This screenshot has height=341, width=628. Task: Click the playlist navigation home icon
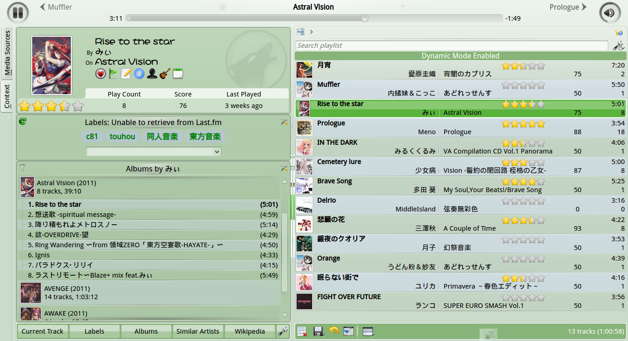point(301,32)
